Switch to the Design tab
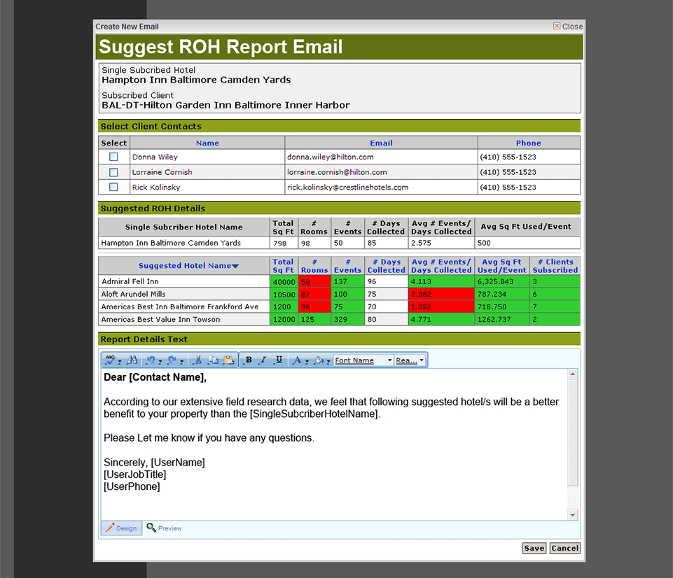Viewport: 673px width, 578px height. tap(121, 528)
